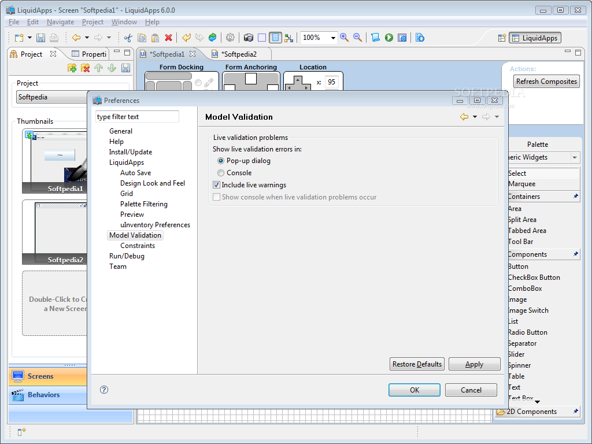592x444 pixels.
Task: Select the Pop-up dialog radio button
Action: pos(221,161)
